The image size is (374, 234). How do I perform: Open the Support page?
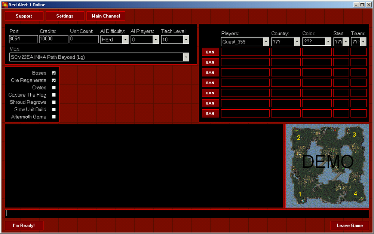(24, 16)
